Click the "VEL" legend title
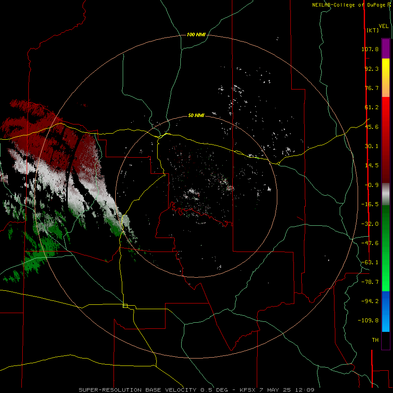Image resolution: width=393 pixels, height=393 pixels. [383, 26]
